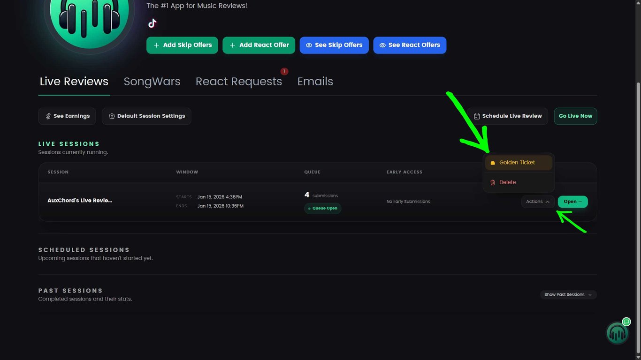Start a session with Go Live Now
641x360 pixels.
[x=575, y=116]
